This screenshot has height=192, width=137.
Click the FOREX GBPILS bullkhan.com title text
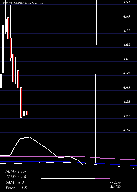pyautogui.click(x=23, y=3)
